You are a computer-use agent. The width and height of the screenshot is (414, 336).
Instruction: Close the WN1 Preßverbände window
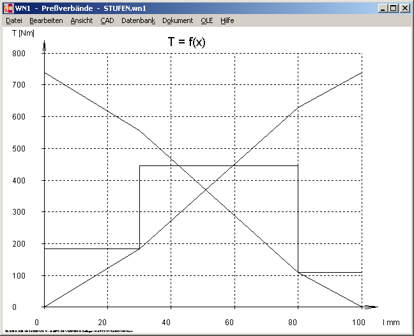click(x=404, y=8)
